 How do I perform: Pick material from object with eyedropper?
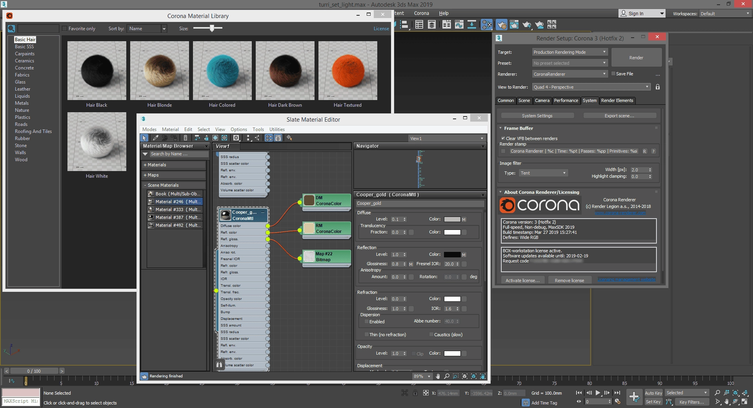point(155,138)
